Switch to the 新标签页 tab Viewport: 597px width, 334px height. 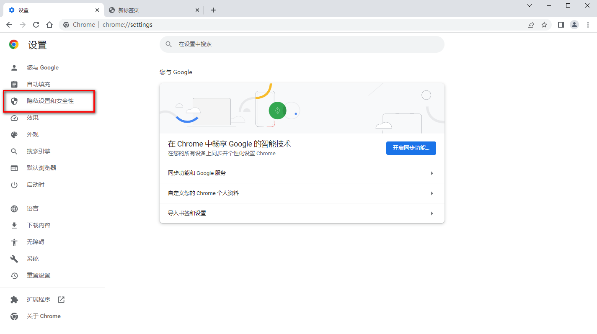click(153, 10)
